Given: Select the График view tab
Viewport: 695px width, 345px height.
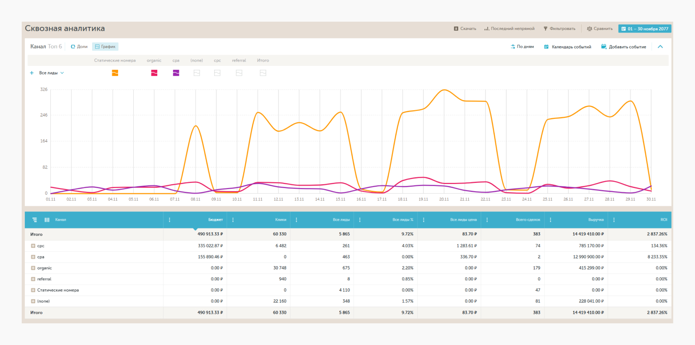Looking at the screenshot, I should pos(105,46).
